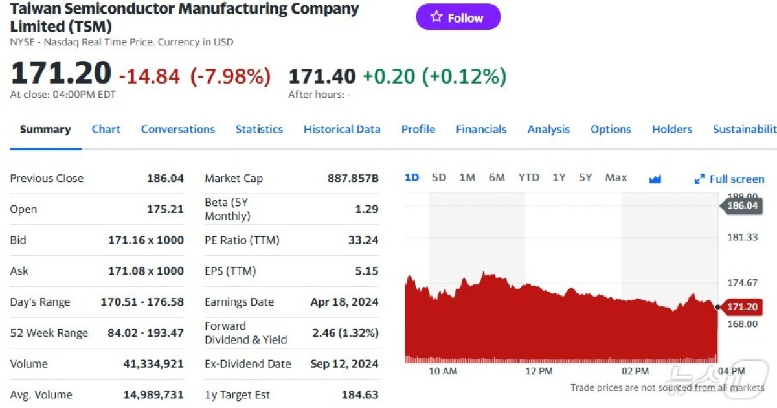
Task: Toggle the 5Y chart view
Action: point(585,177)
